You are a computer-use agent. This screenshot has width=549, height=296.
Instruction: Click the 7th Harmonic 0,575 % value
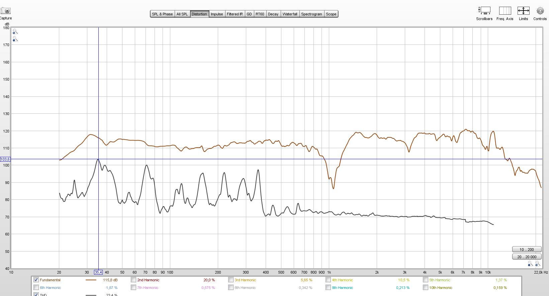click(208, 288)
